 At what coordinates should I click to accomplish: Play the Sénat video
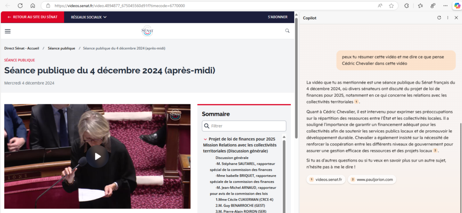pos(97,156)
